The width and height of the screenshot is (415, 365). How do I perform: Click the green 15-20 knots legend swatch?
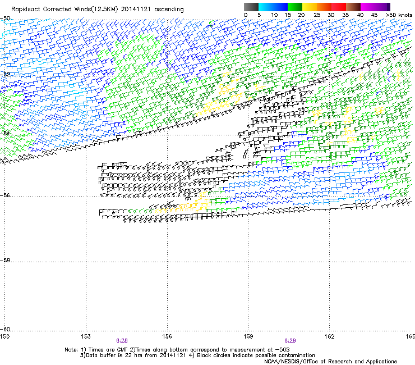[x=295, y=7]
